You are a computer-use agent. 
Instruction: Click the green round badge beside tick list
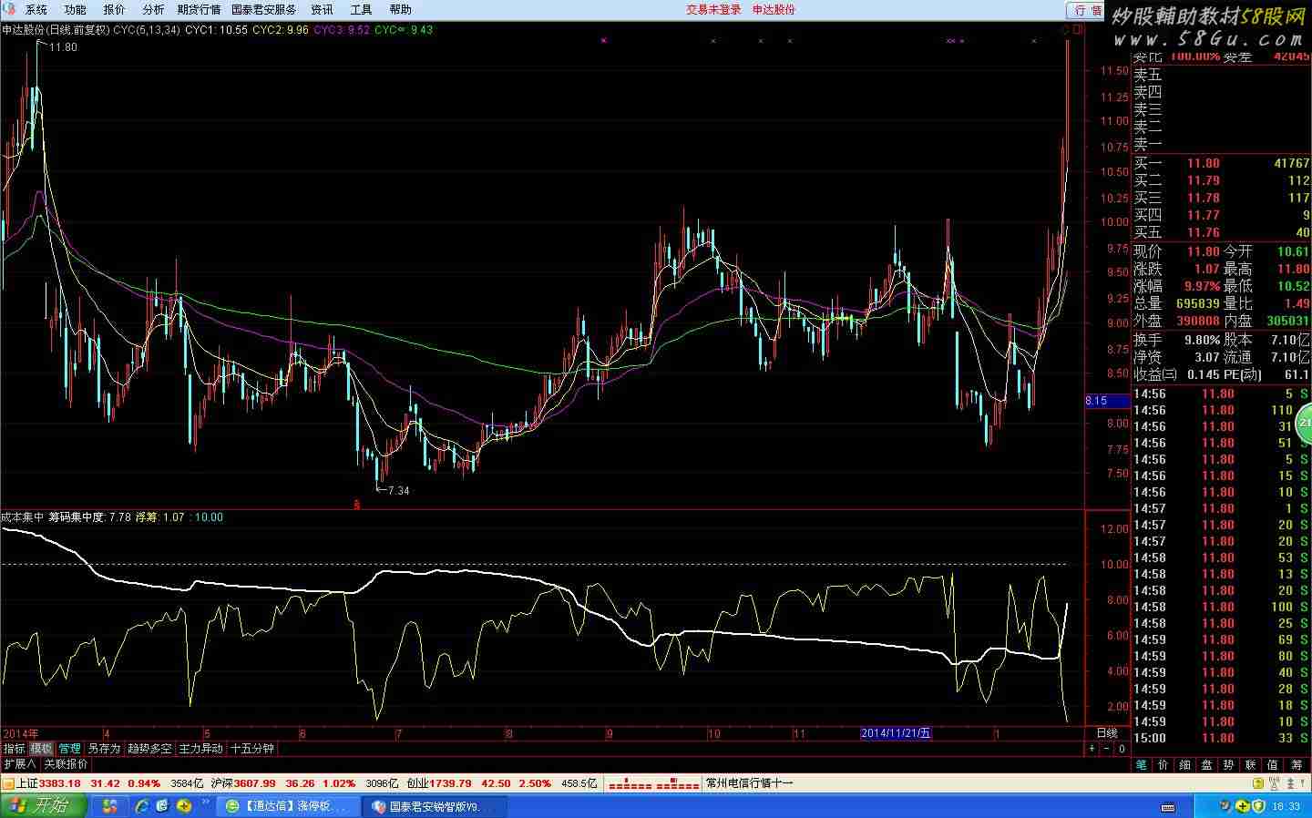1306,424
